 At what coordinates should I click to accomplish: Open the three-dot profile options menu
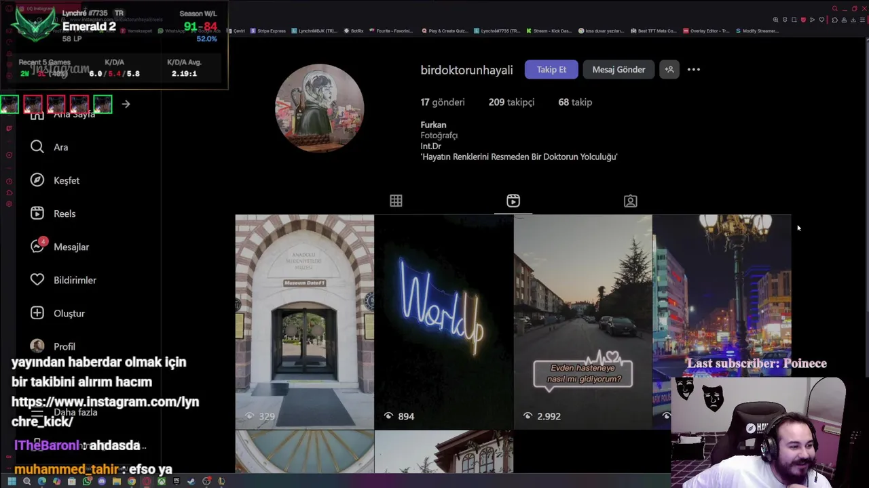point(693,69)
